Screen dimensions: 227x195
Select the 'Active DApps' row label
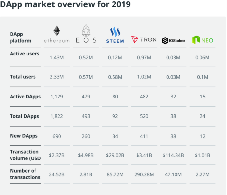pyautogui.click(x=25, y=97)
